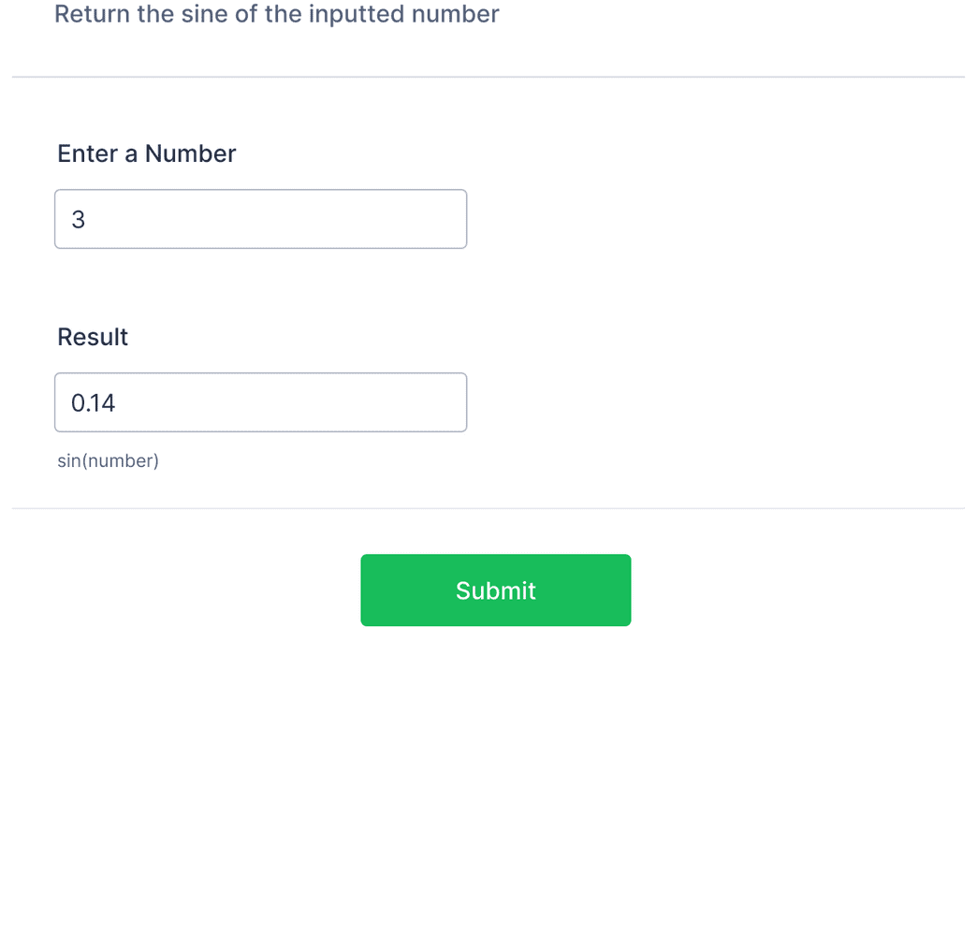Select the 0.14 result value
This screenshot has width=977, height=946.
tap(92, 402)
